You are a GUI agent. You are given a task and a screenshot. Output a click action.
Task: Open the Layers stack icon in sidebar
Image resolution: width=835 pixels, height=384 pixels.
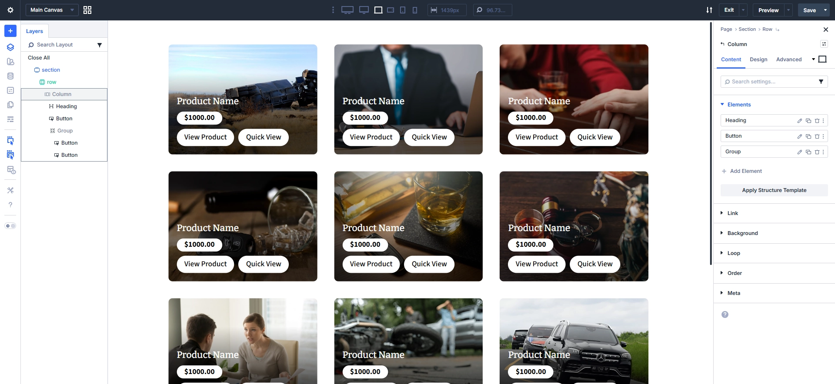tap(10, 47)
